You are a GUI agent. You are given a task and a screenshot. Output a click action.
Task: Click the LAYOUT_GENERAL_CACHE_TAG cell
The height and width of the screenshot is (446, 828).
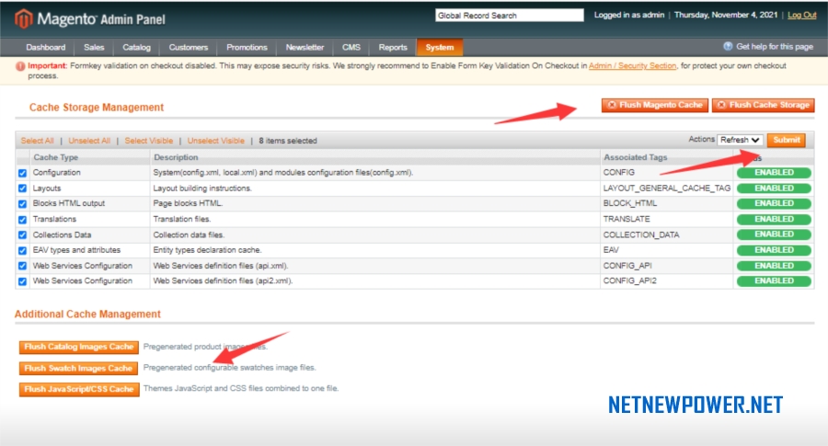(667, 189)
